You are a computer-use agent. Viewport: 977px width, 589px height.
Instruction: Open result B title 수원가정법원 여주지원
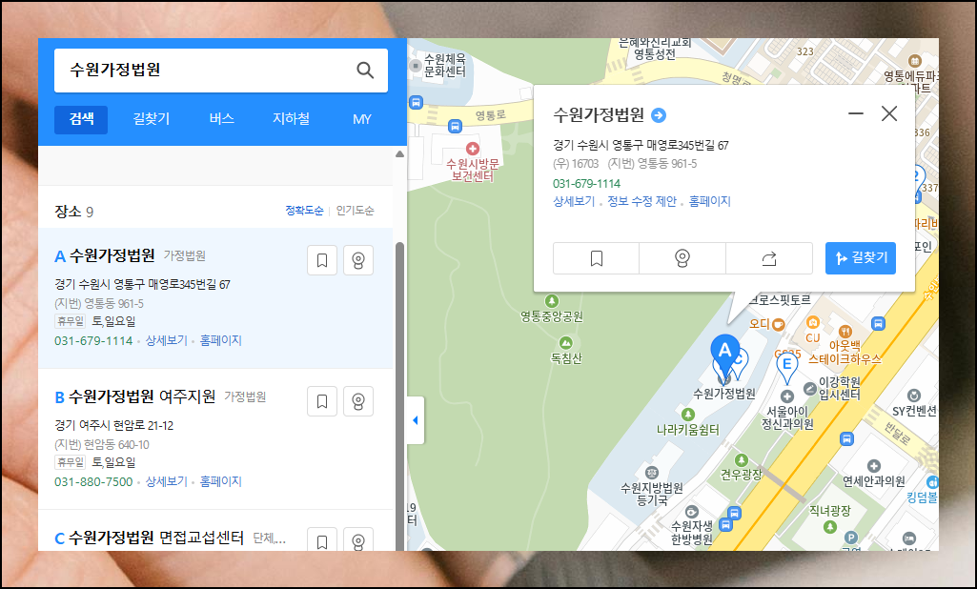click(x=142, y=396)
